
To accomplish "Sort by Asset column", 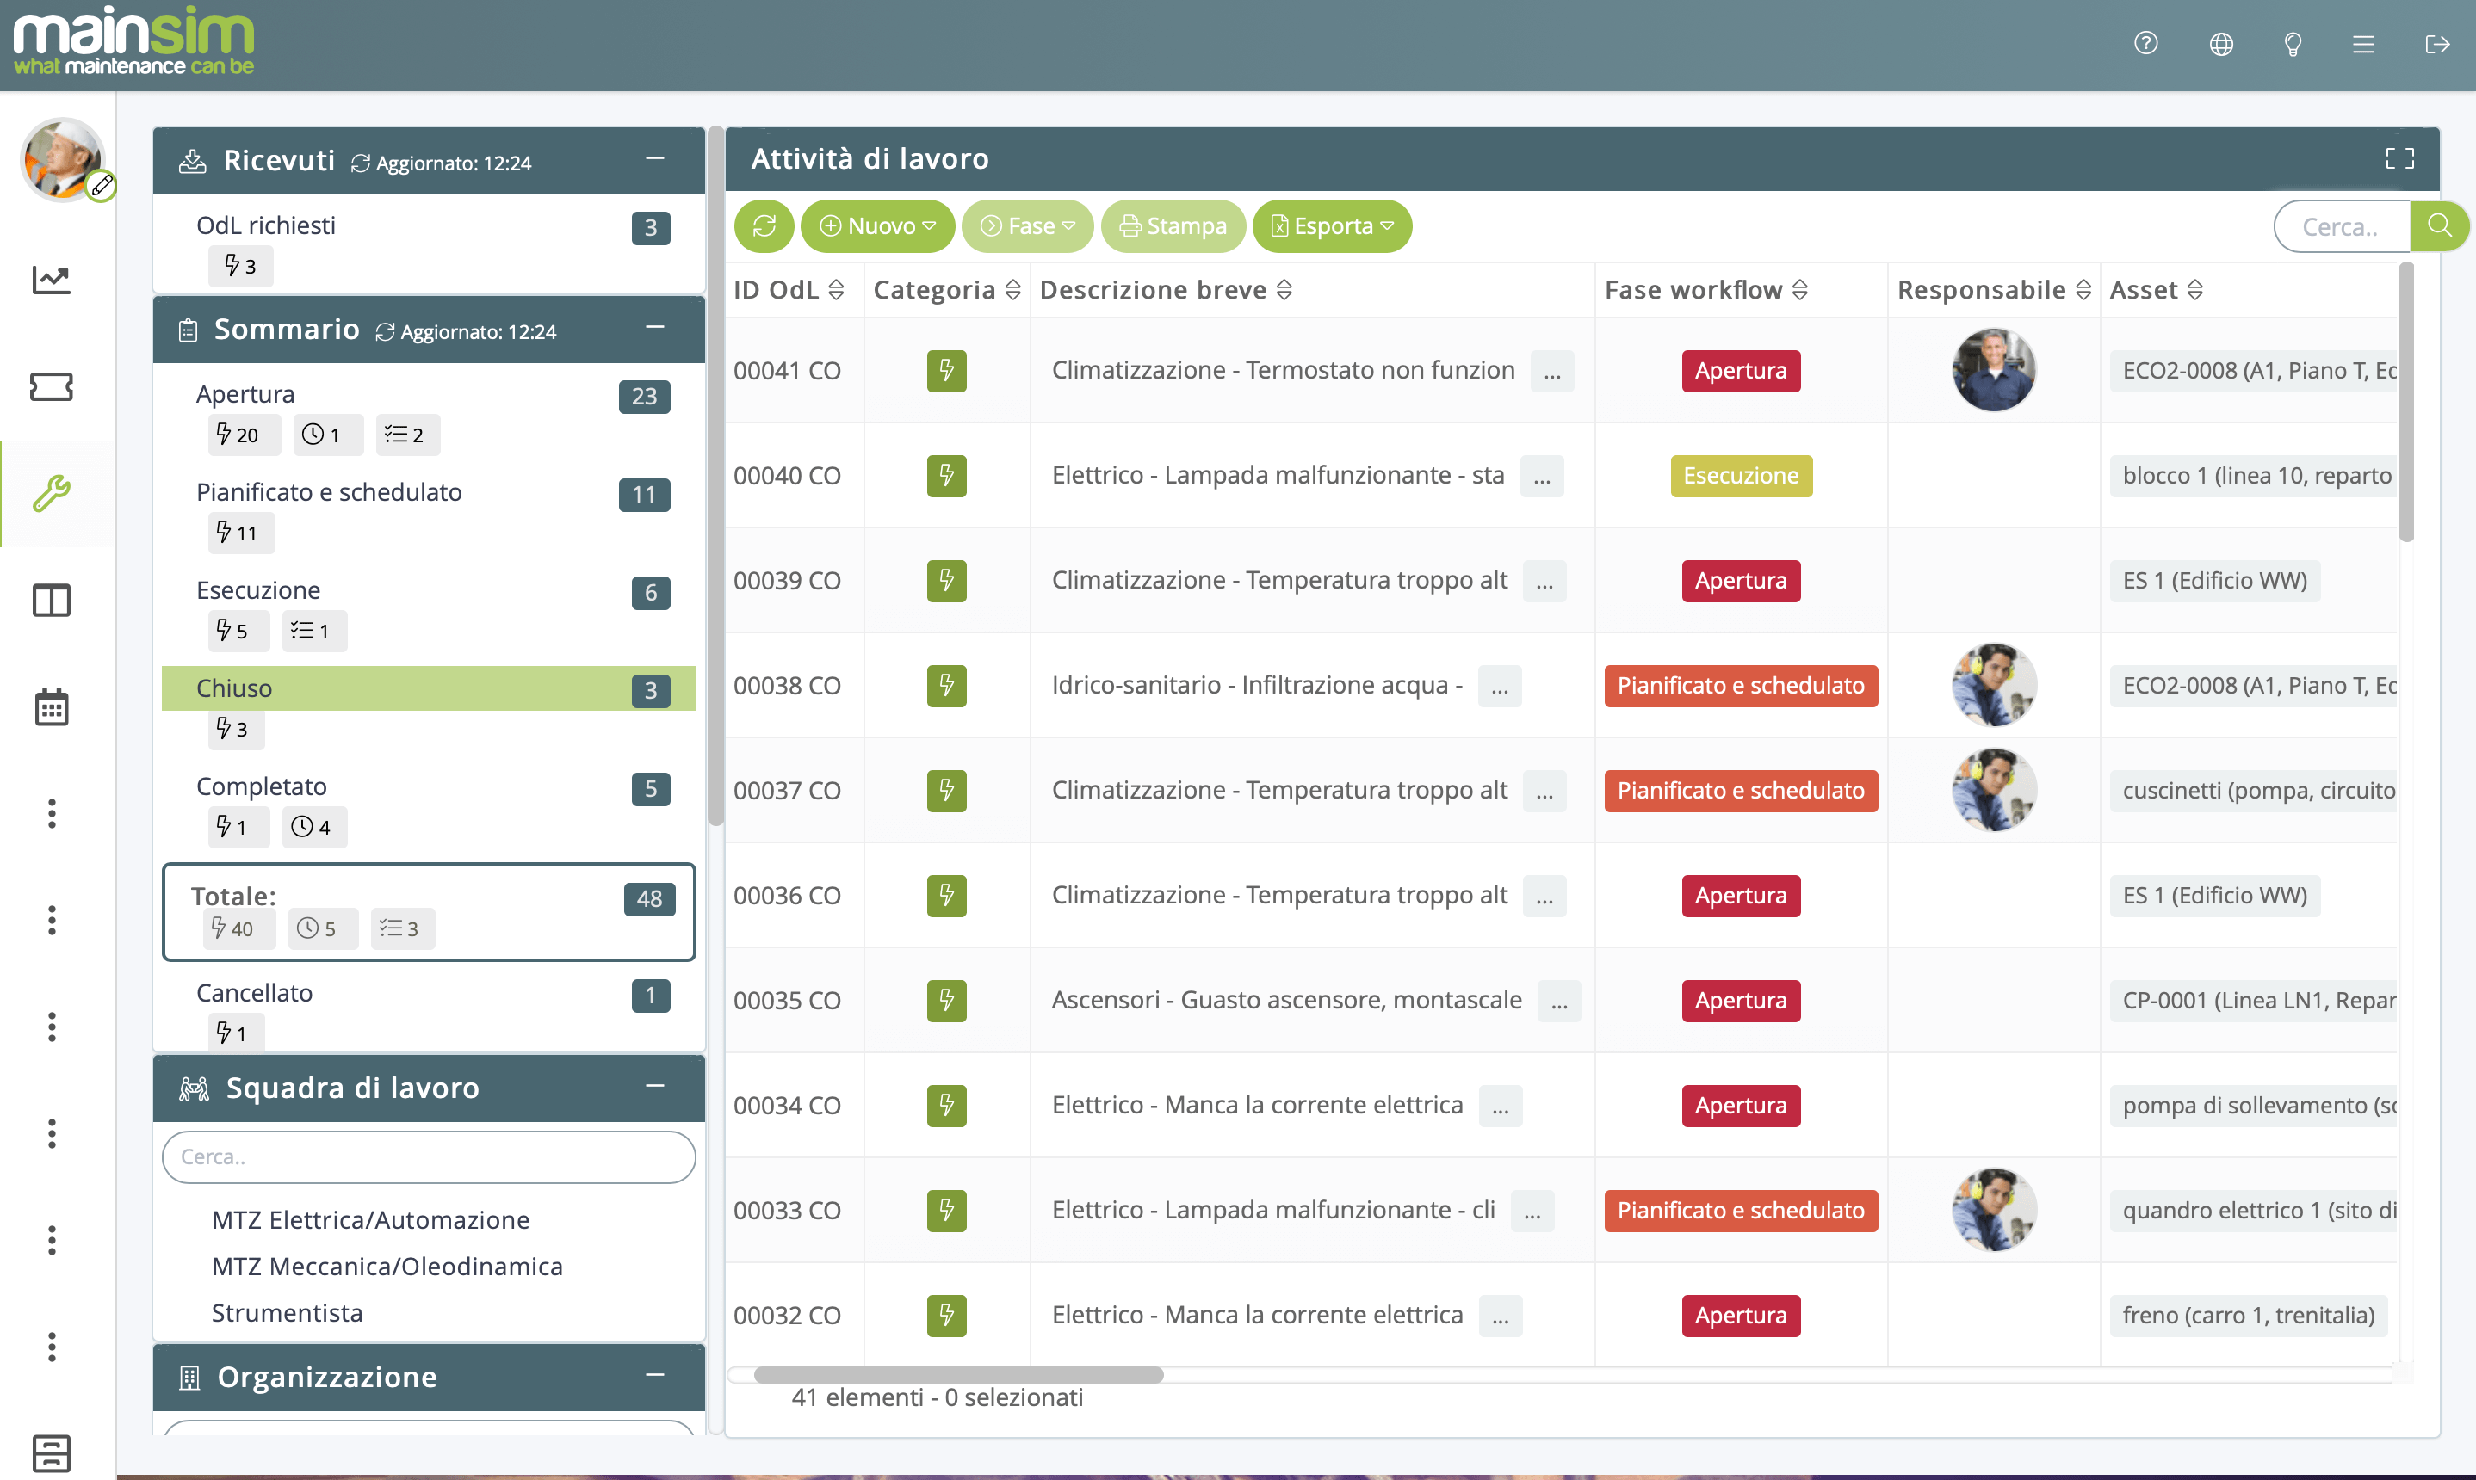I will 2194,290.
